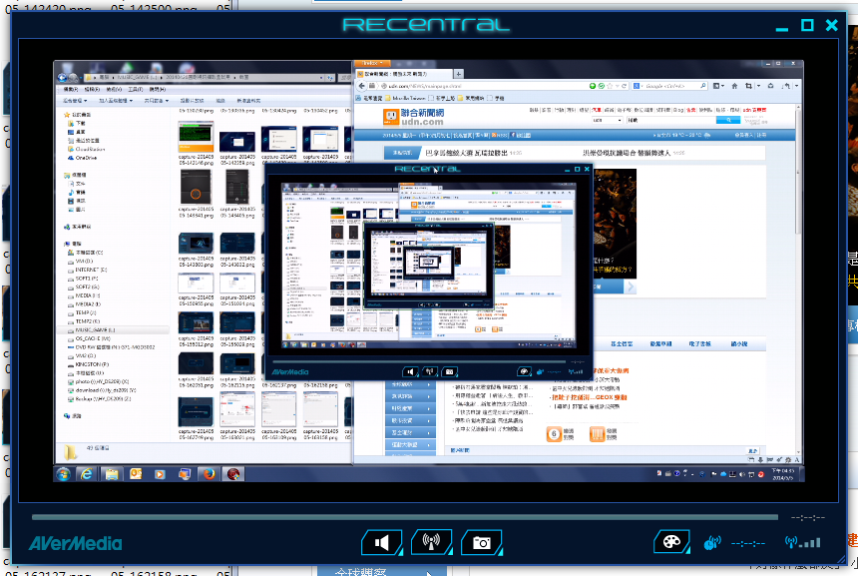Open the udn search scope dropdown
858x576 pixels.
(x=608, y=120)
